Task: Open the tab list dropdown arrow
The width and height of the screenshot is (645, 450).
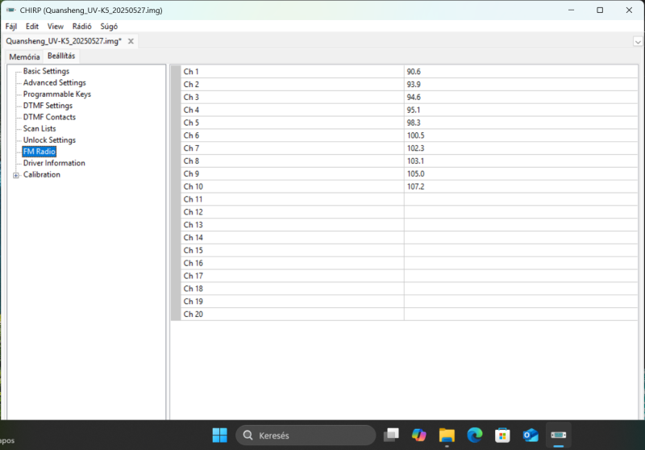Action: [638, 42]
